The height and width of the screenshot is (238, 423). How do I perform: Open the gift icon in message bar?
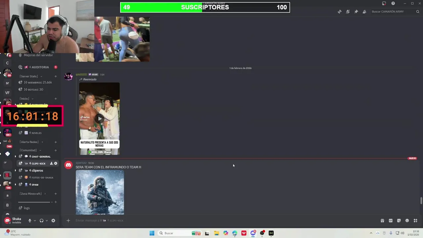pyautogui.click(x=382, y=220)
